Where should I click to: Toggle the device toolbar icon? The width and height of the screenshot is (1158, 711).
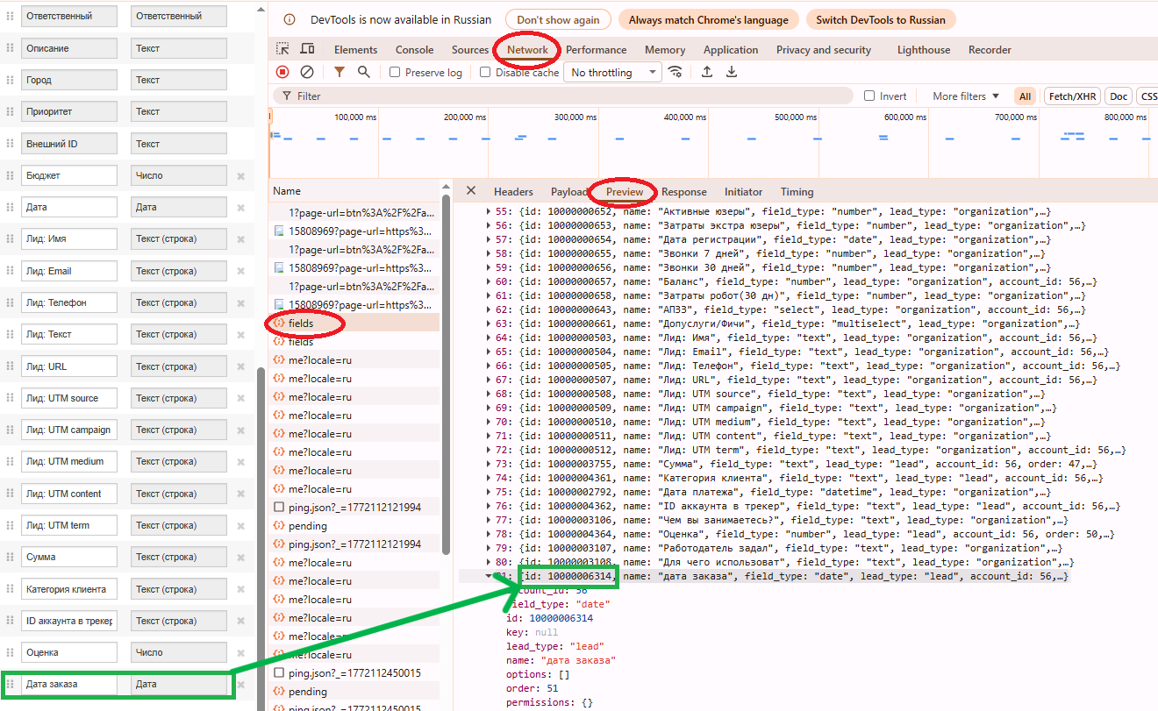point(307,50)
